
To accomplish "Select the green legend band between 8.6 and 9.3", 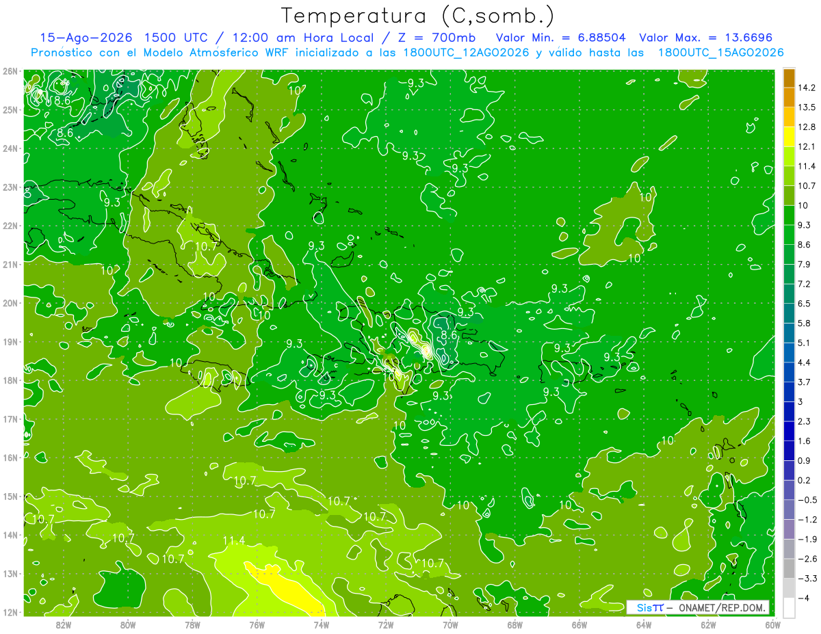I will [789, 235].
